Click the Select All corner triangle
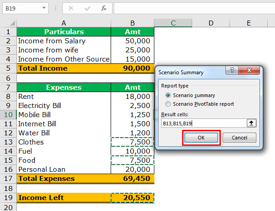This screenshot has width=275, height=211. (12, 23)
